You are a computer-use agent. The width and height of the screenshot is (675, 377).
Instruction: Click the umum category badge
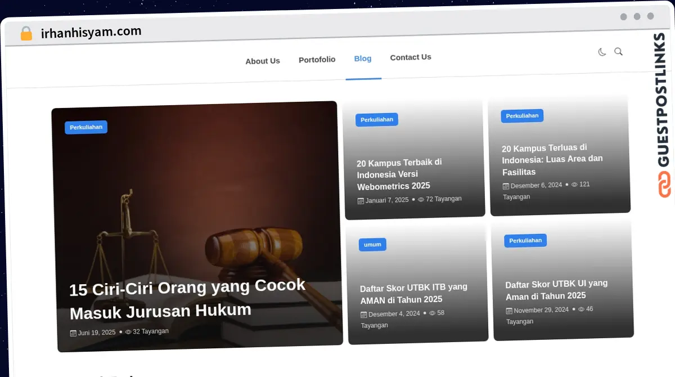tap(372, 244)
